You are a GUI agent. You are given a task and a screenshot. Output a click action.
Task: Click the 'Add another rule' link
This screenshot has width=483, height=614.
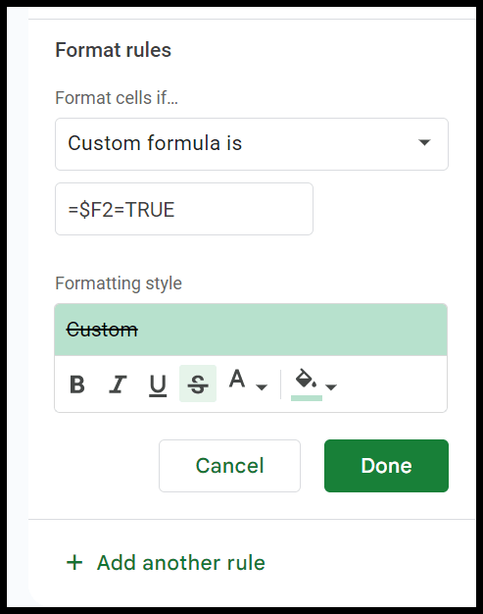(x=181, y=563)
